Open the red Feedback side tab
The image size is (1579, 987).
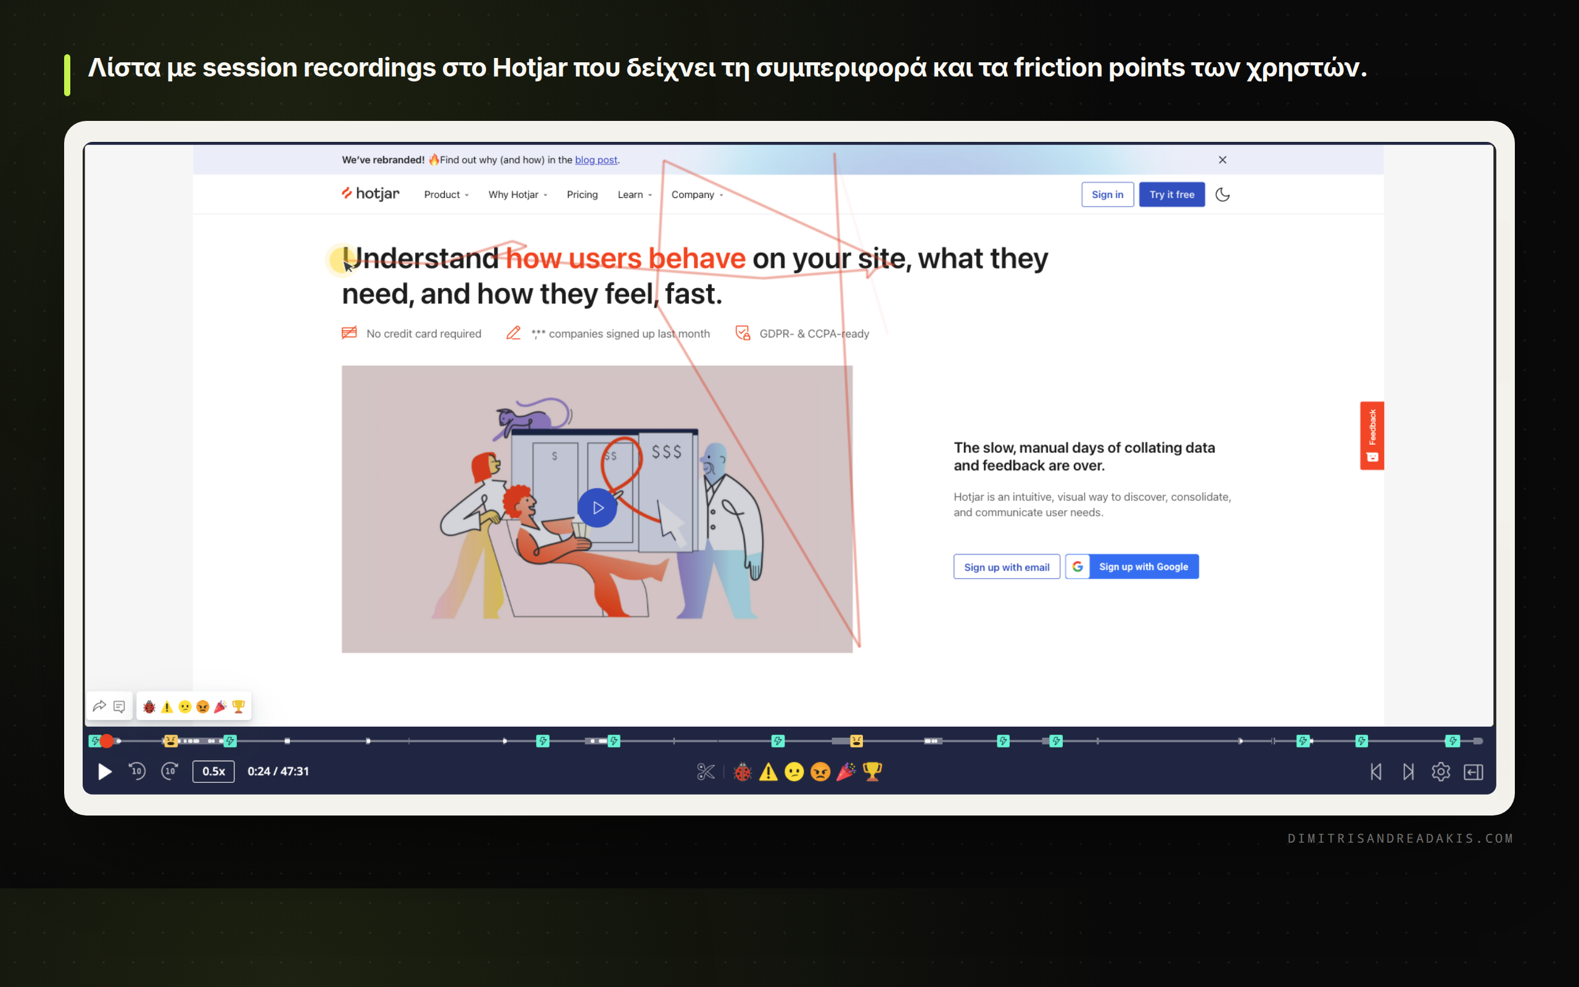1372,436
